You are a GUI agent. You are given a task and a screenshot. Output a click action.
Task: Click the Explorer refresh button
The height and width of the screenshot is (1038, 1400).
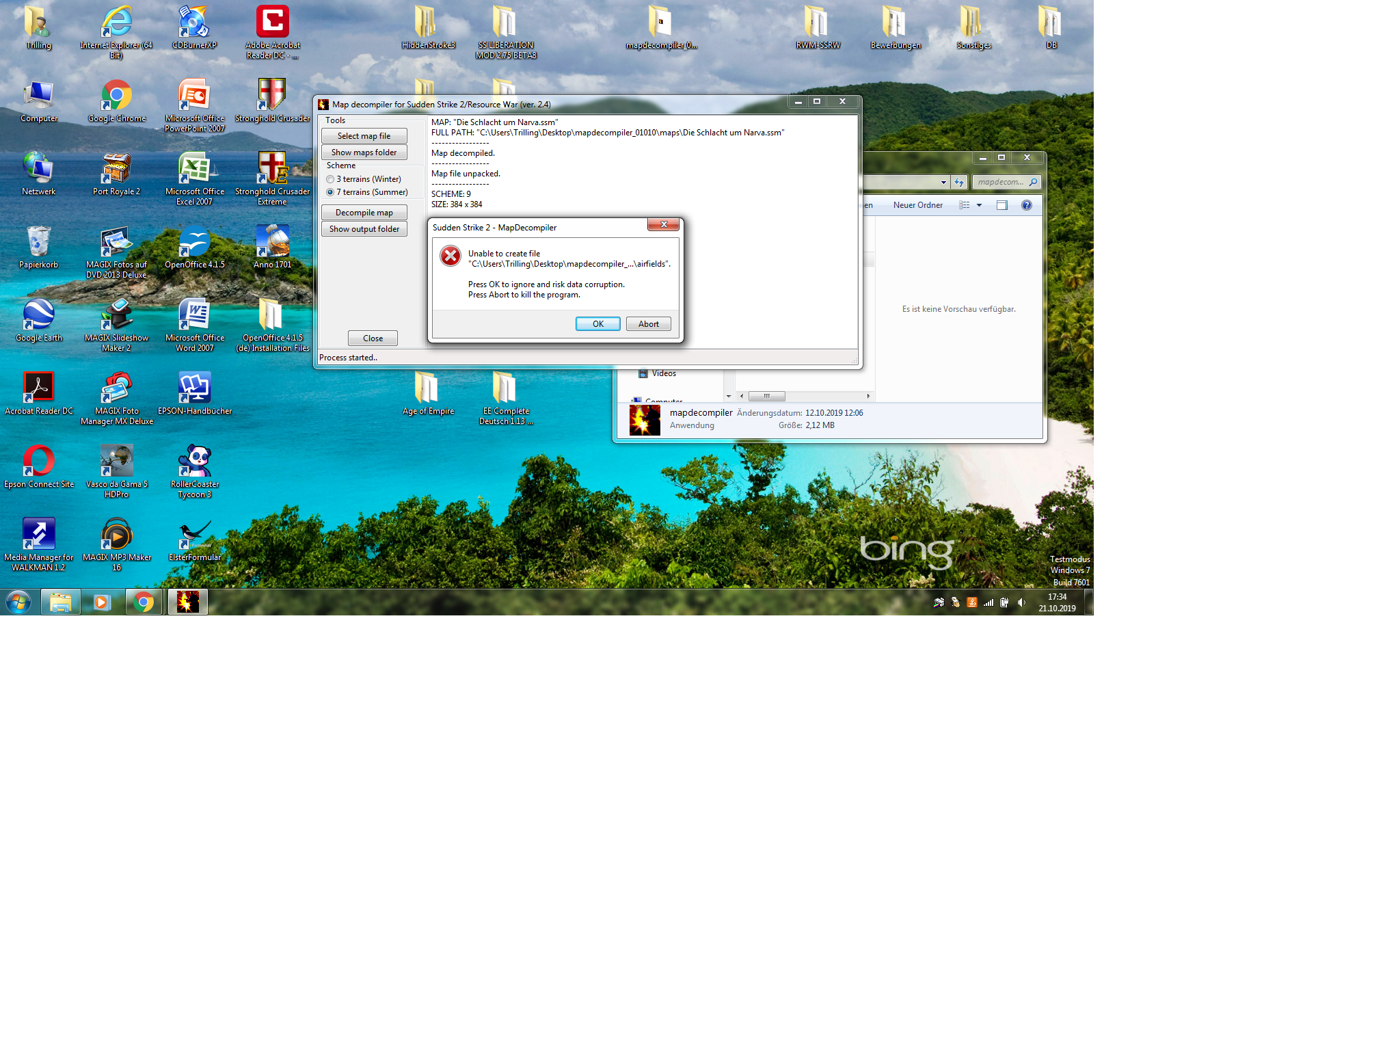point(959,182)
